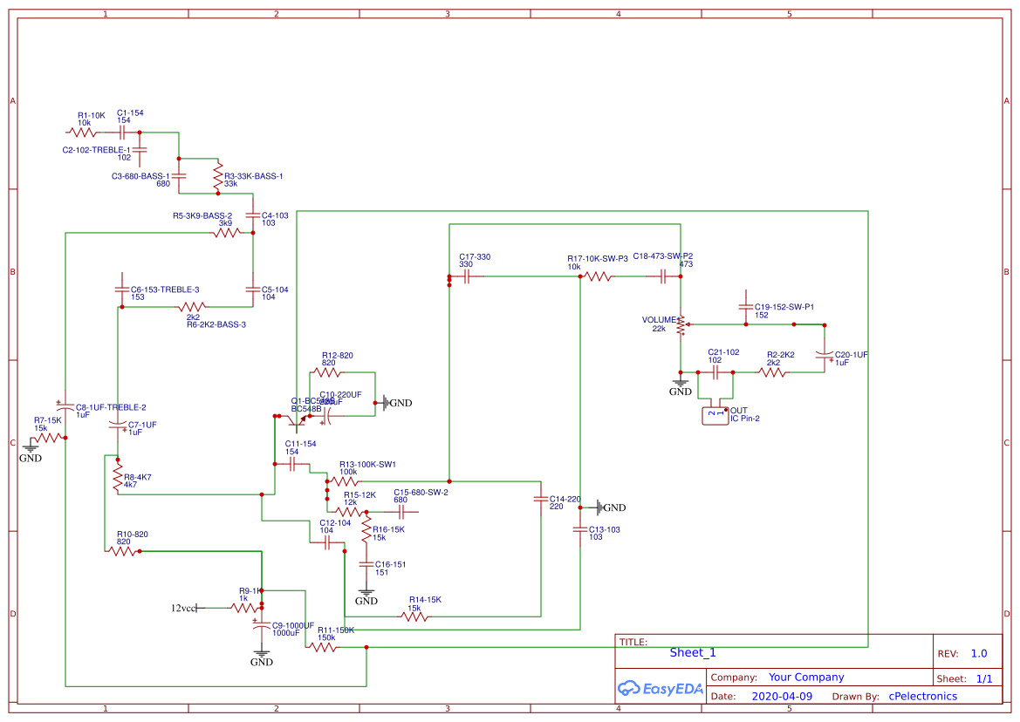Screen dimensions: 1020x722
Task: Click the R1-10K resistor symbol
Action: (83, 133)
